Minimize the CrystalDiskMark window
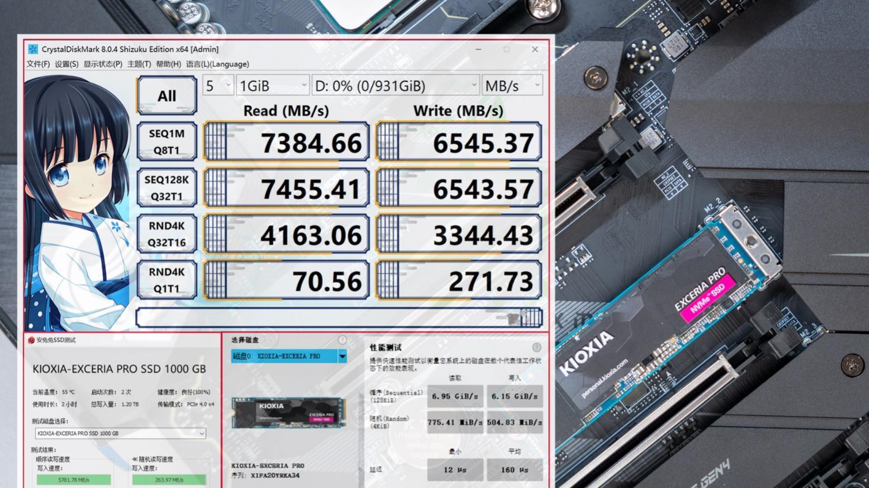This screenshot has height=488, width=869. coord(478,49)
